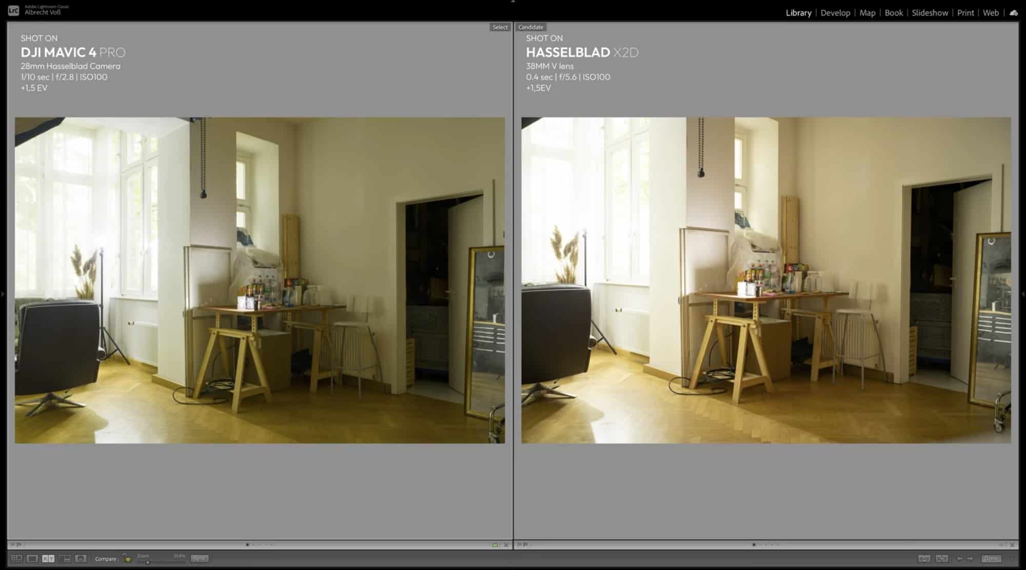Switch to Grid view
1026x570 pixels.
[x=16, y=558]
